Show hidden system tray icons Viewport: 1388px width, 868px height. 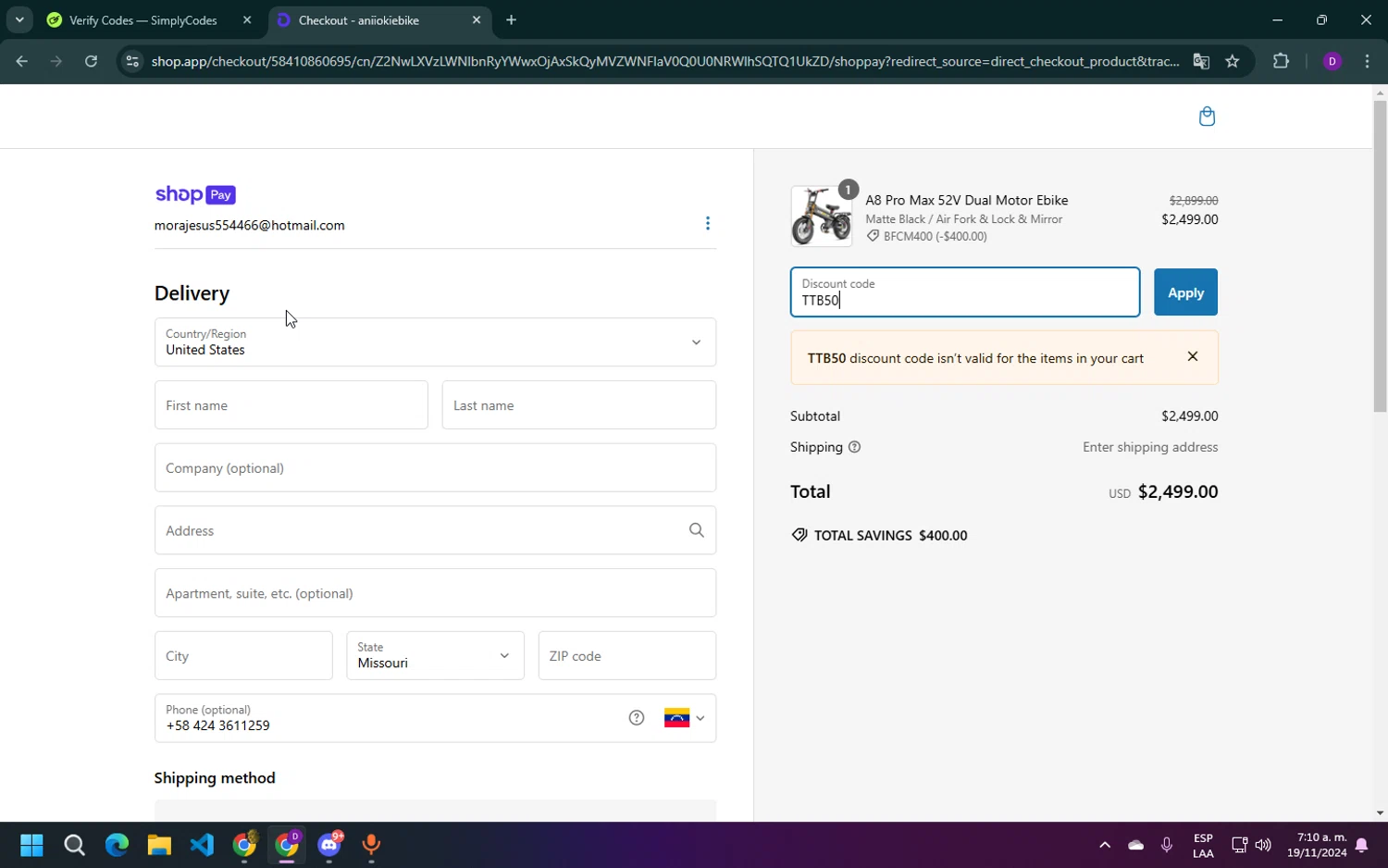(1105, 845)
